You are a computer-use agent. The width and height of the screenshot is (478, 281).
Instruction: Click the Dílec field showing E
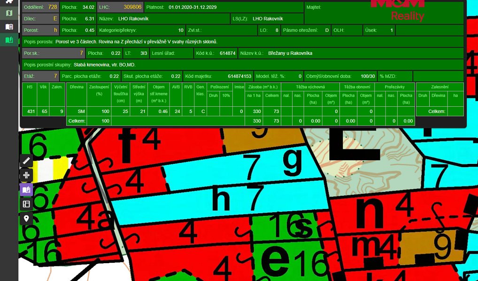click(x=40, y=19)
